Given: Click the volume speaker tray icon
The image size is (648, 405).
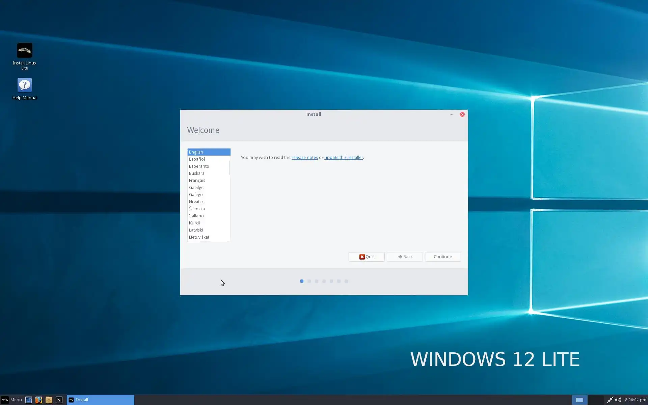Looking at the screenshot, I should tap(618, 400).
